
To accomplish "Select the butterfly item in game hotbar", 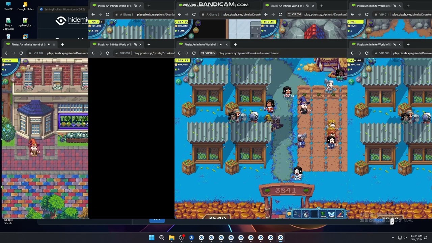I will click(331, 214).
